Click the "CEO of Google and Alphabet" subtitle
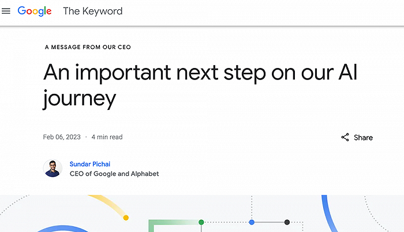Viewport: 404px width, 232px height. coord(114,173)
